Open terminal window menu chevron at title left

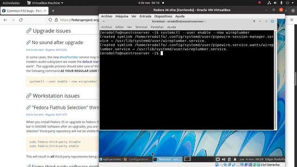[x=103, y=21]
